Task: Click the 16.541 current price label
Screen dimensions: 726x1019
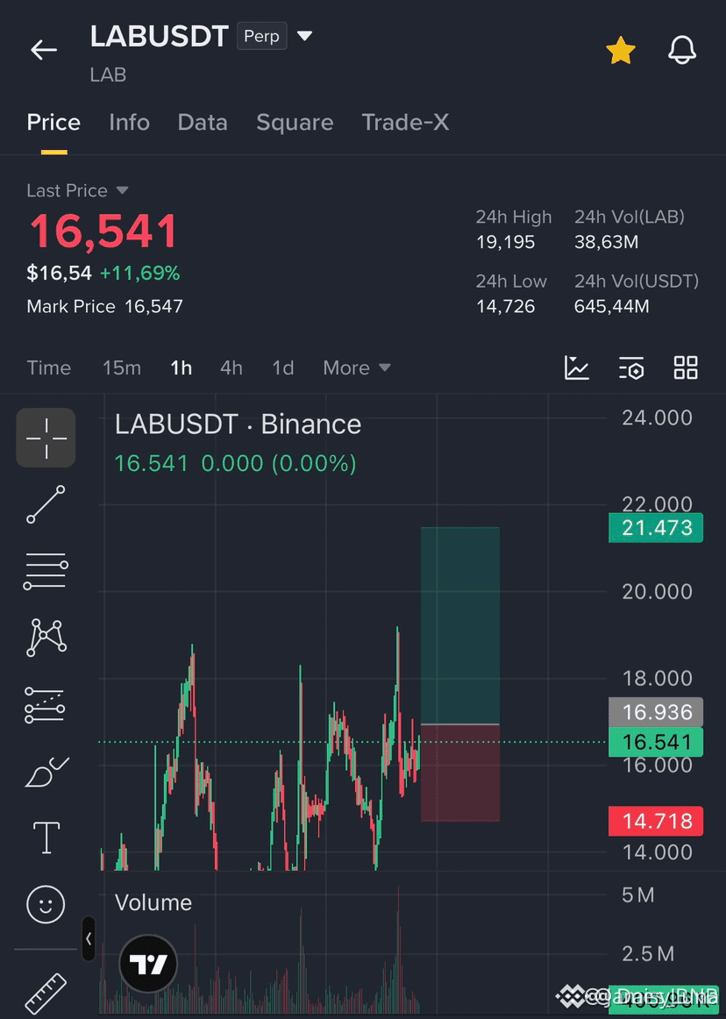Action: coord(656,742)
